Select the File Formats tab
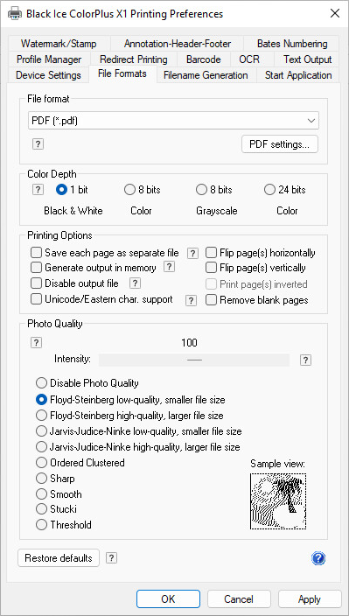 coord(122,73)
